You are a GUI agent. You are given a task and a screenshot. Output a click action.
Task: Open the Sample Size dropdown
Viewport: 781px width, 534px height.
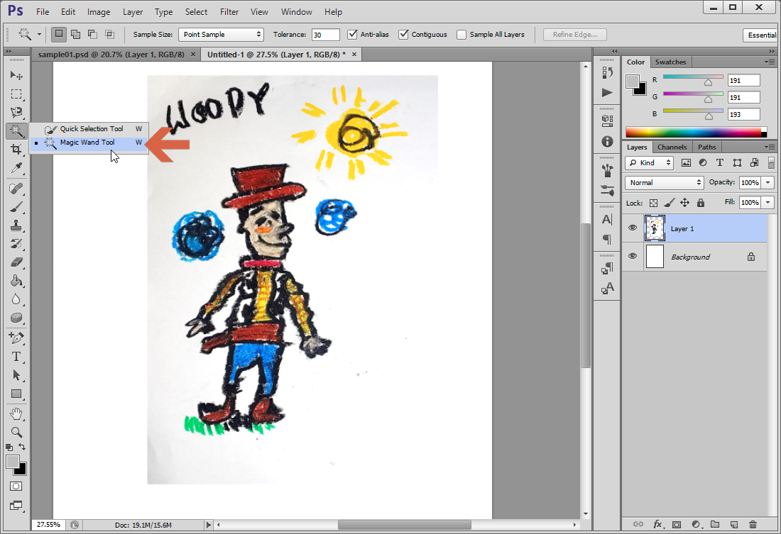click(221, 34)
